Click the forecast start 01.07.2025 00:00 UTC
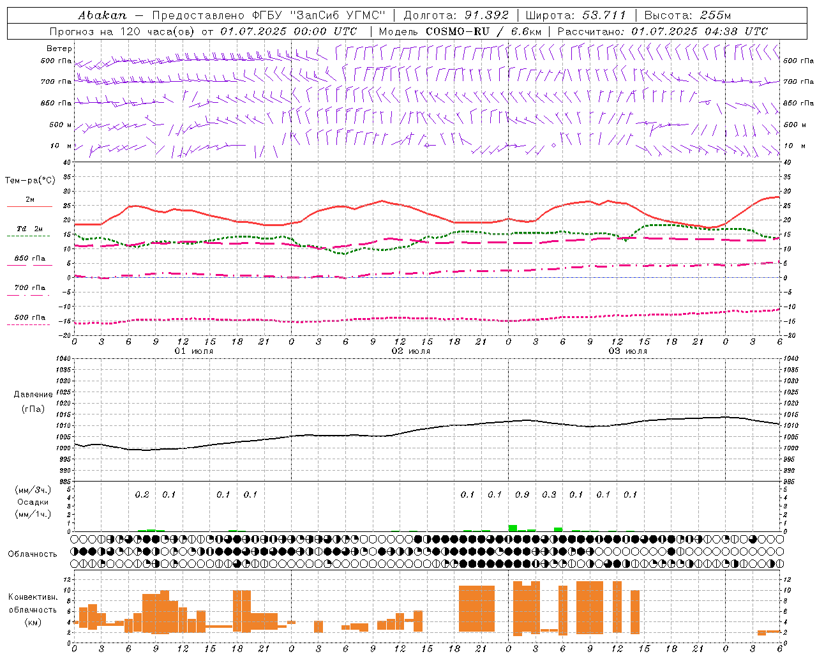 tap(289, 31)
